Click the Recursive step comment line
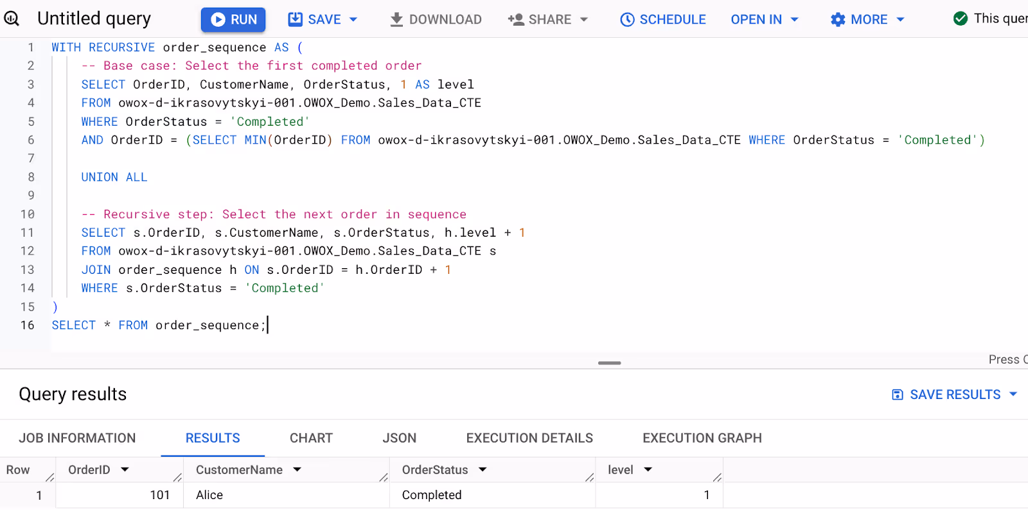The image size is (1028, 510). click(274, 214)
